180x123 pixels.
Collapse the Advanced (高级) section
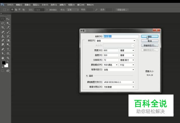tap(87, 76)
